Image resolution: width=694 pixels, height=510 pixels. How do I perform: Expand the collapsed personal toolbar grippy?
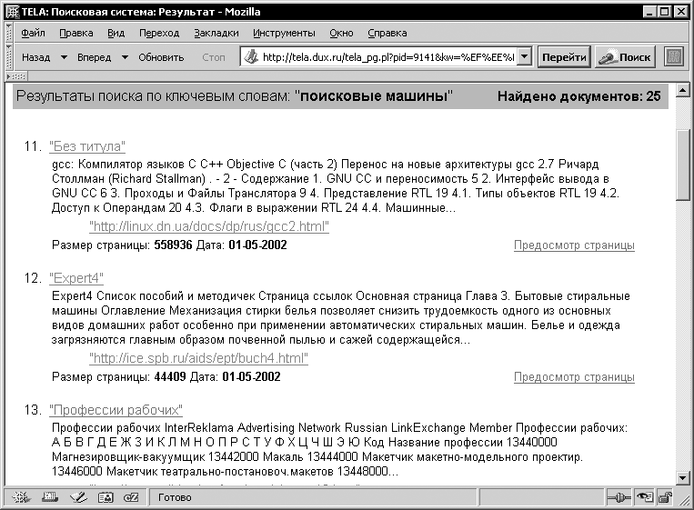(15, 76)
